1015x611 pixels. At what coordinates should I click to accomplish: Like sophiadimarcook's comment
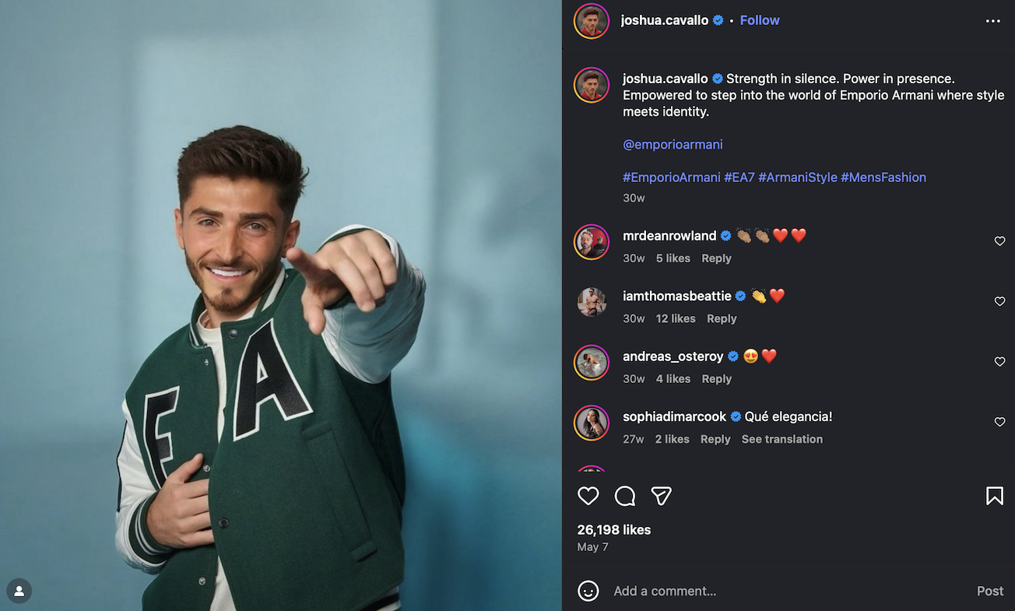point(999,422)
